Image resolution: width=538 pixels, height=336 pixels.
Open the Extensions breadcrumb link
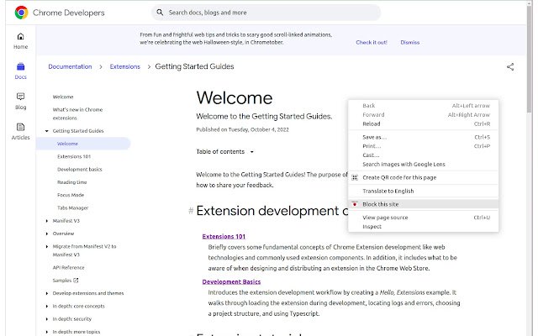pos(125,66)
